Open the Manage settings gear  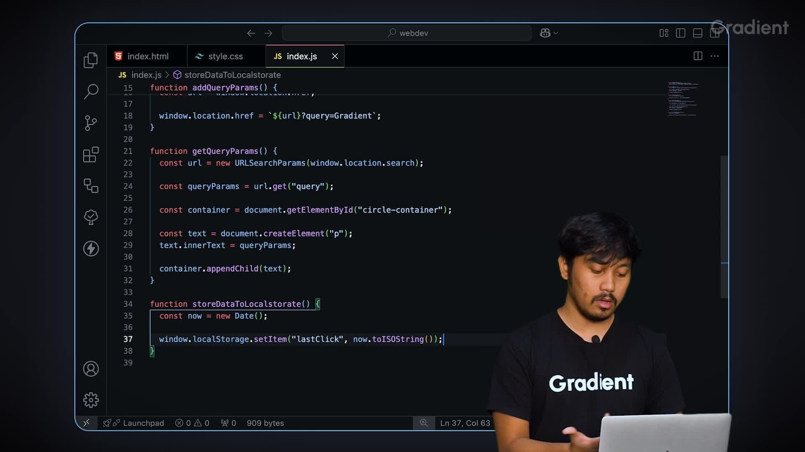coord(91,400)
